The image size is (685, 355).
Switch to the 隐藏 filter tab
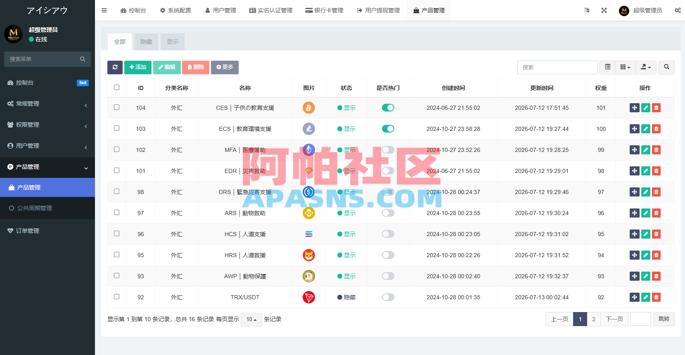coord(146,42)
